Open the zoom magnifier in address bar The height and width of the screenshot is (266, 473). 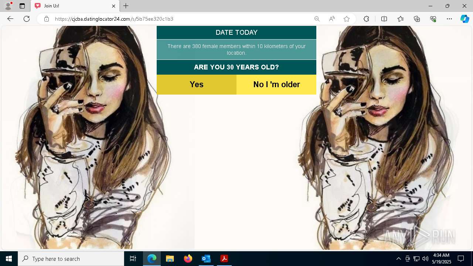317,19
